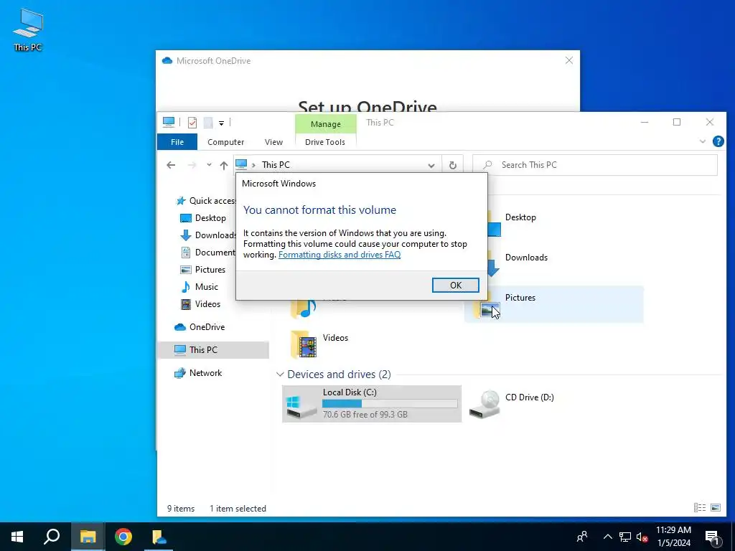Open Music in the navigation pane
Screen dimensions: 735x551
tap(200, 287)
